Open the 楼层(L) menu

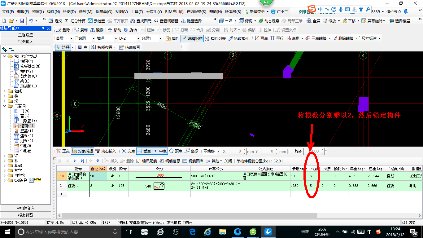(38, 12)
